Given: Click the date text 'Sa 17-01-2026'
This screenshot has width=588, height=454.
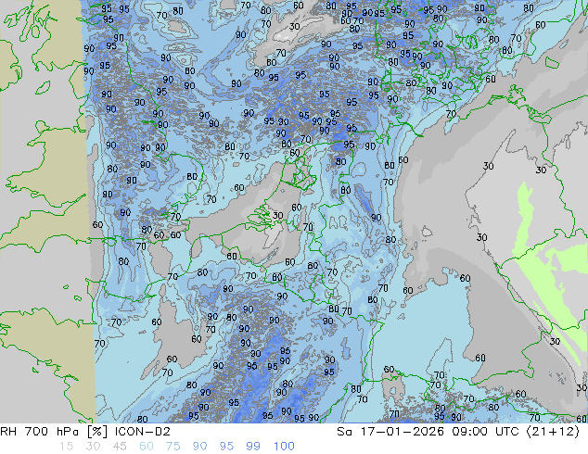Looking at the screenshot, I should (x=390, y=432).
